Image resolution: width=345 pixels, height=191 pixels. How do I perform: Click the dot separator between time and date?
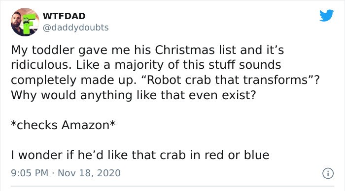(x=53, y=173)
